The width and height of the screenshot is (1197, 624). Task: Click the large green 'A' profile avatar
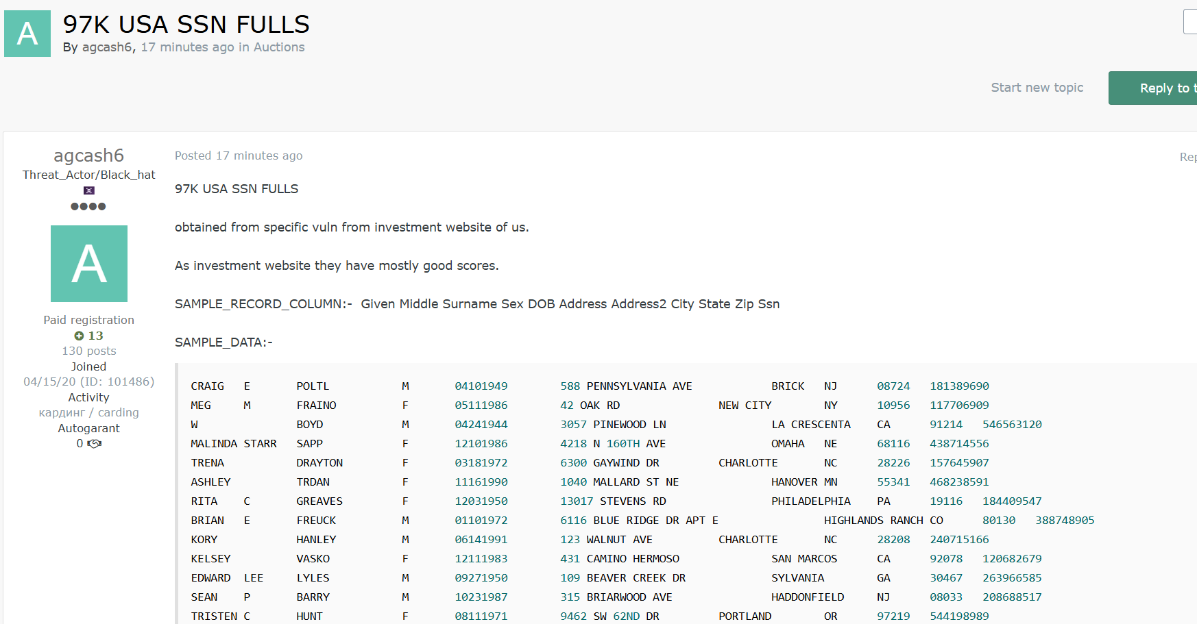click(89, 264)
